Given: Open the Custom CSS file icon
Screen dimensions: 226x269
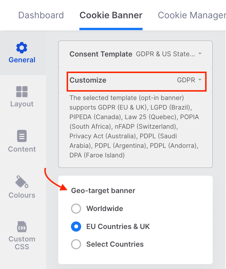Looking at the screenshot, I should 22,227.
